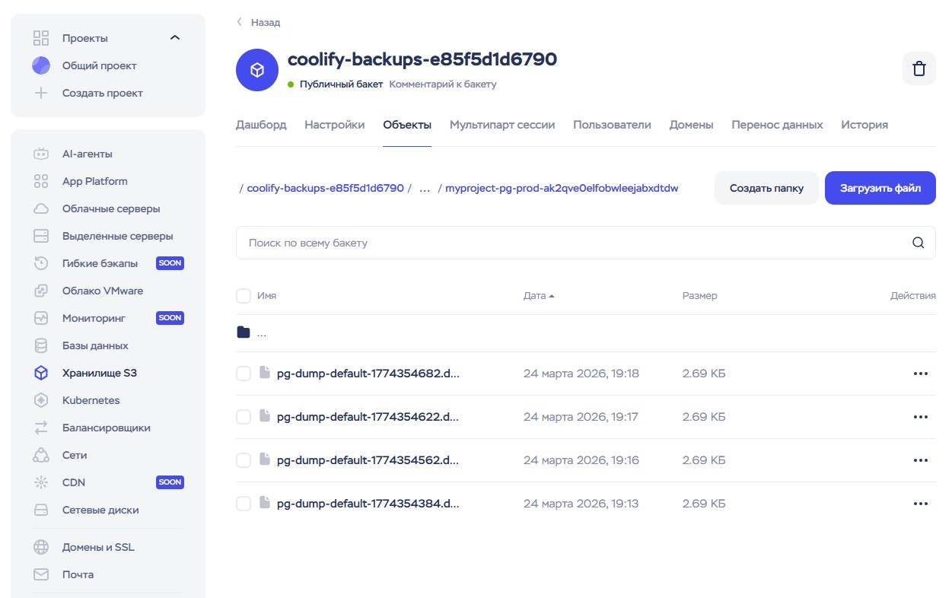This screenshot has width=952, height=598.
Task: Open the AI-агенты sidebar icon
Action: click(x=41, y=154)
